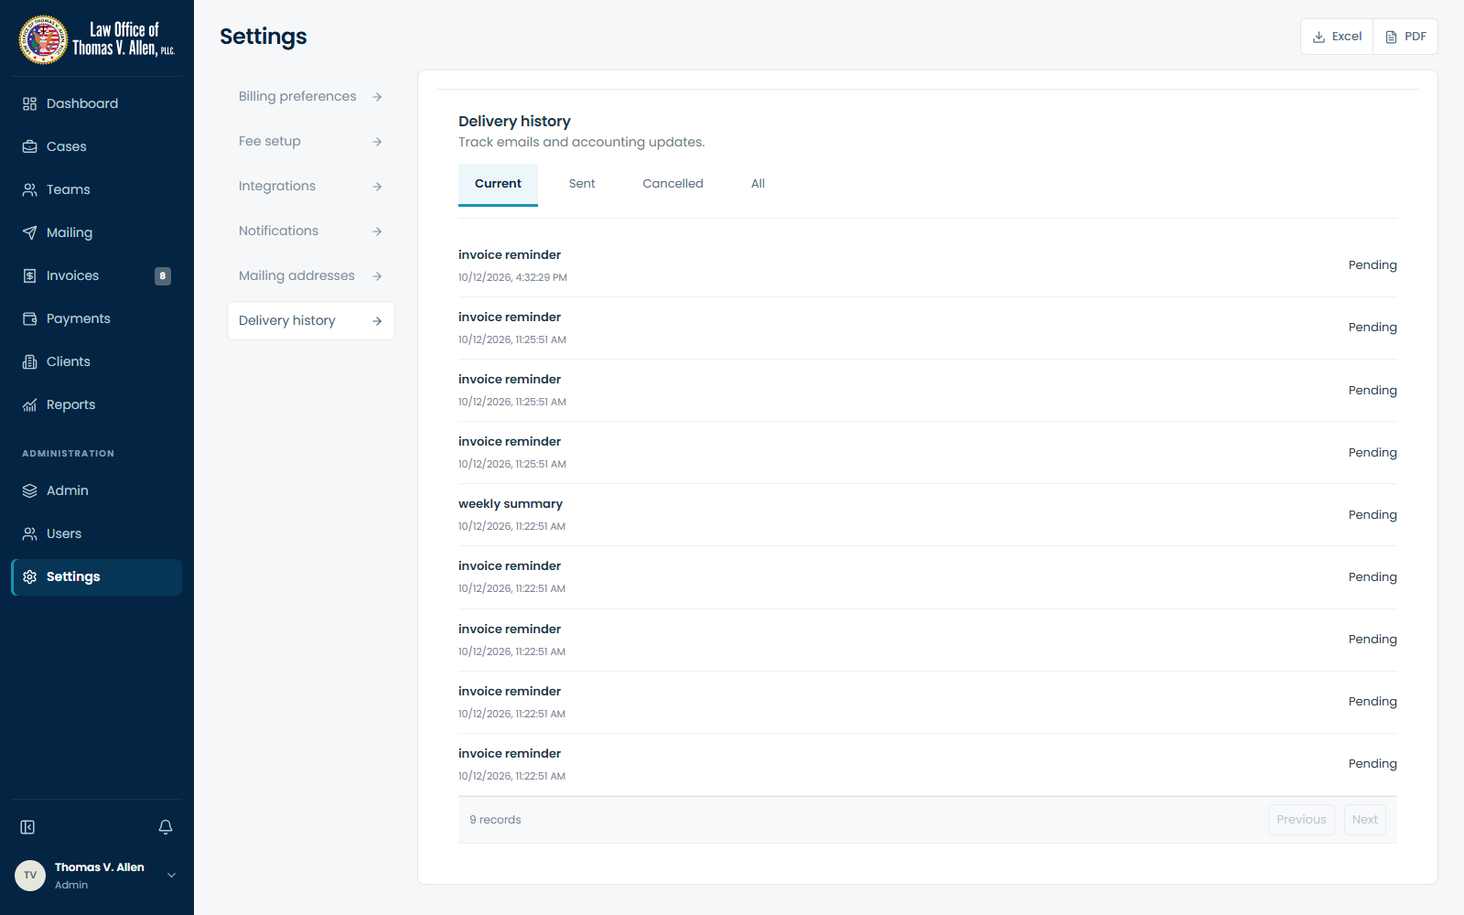The width and height of the screenshot is (1464, 915).
Task: Export to Excel button
Action: 1337,37
